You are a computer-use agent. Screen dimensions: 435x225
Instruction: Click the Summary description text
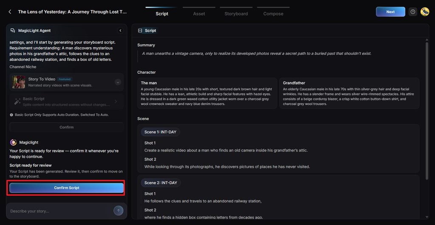click(x=257, y=53)
